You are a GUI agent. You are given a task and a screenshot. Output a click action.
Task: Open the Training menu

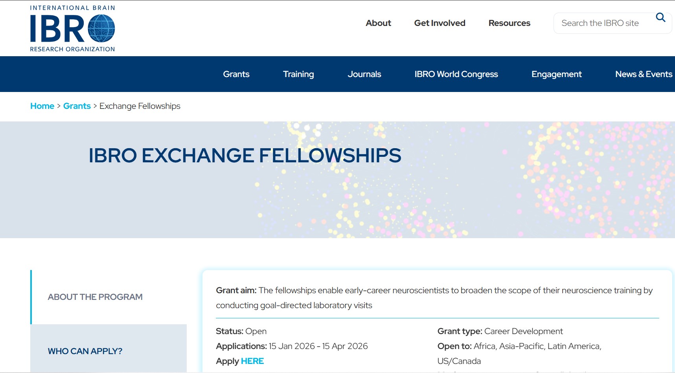(298, 74)
